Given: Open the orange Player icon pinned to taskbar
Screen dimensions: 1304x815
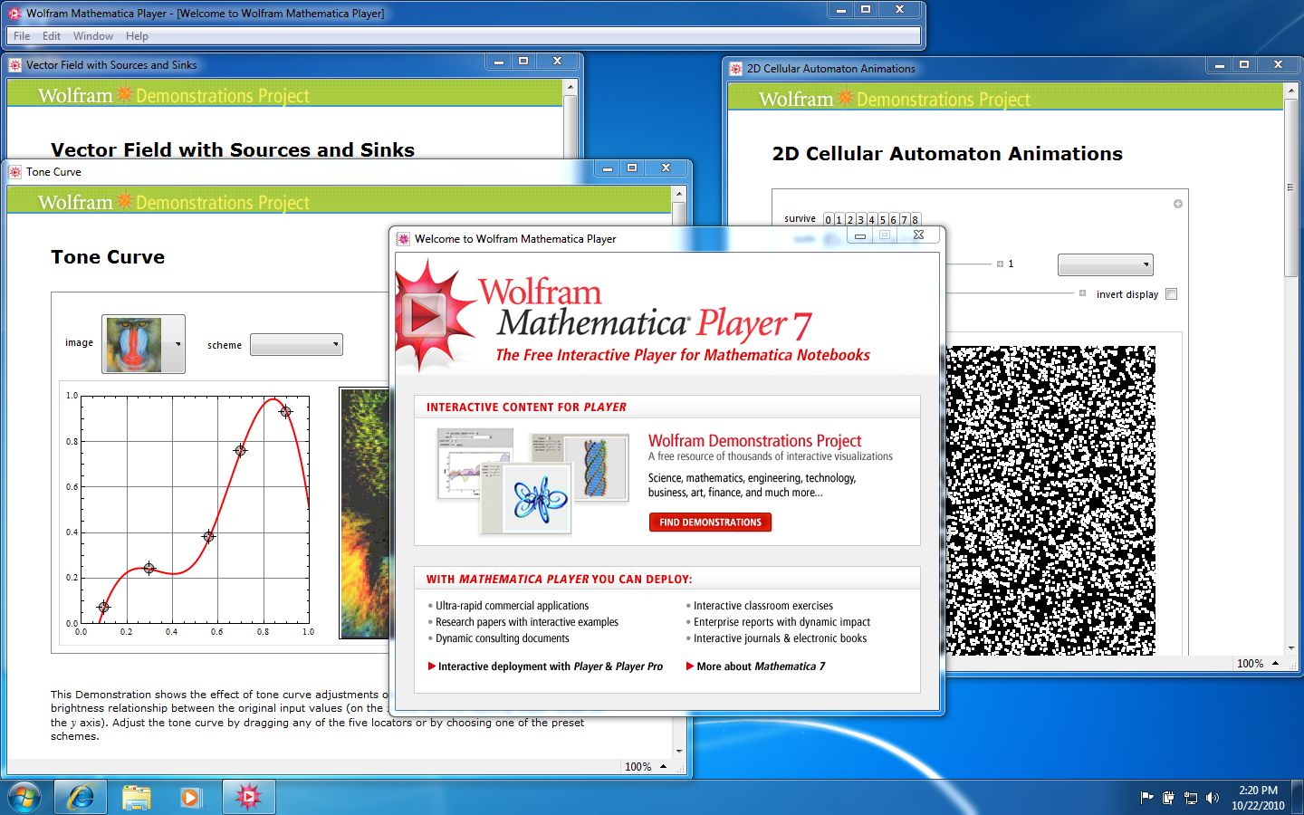Looking at the screenshot, I should [190, 797].
